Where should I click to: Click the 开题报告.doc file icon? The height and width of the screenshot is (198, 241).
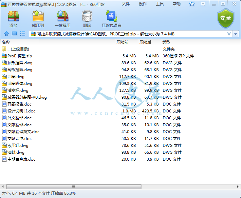point(4,104)
